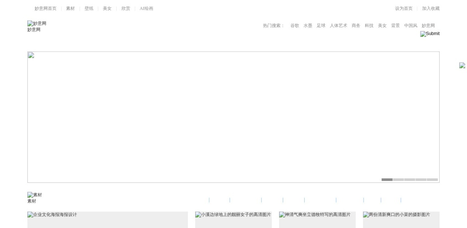Image resolution: width=467 pixels, height=228 pixels.
Task: Open the 妙意网首页 top navigation item
Action: (46, 9)
